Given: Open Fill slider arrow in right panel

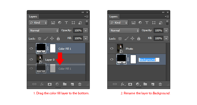Looking at the screenshot, I should [x=166, y=38].
